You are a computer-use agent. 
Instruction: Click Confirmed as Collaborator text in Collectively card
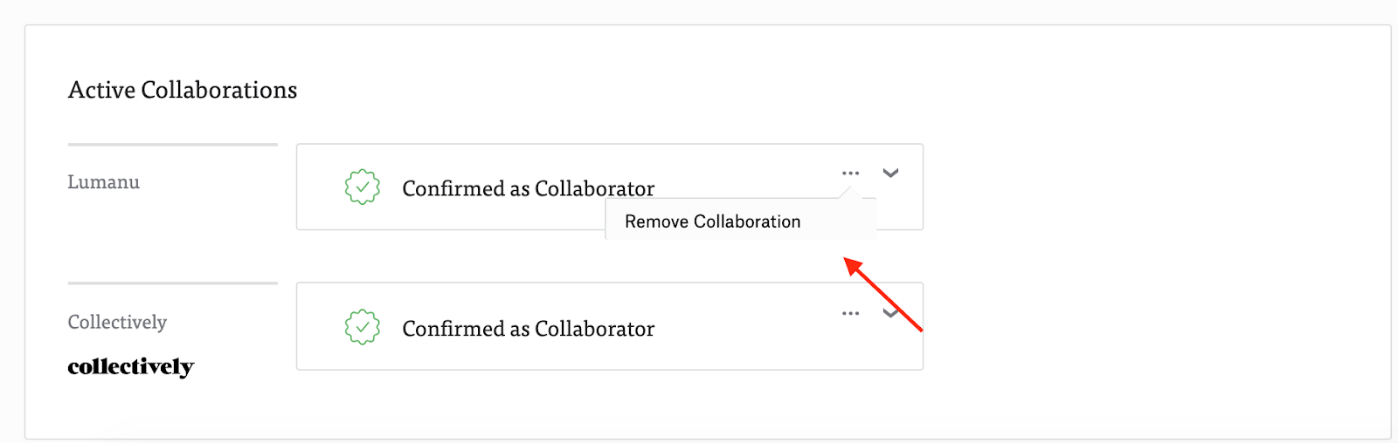click(528, 329)
